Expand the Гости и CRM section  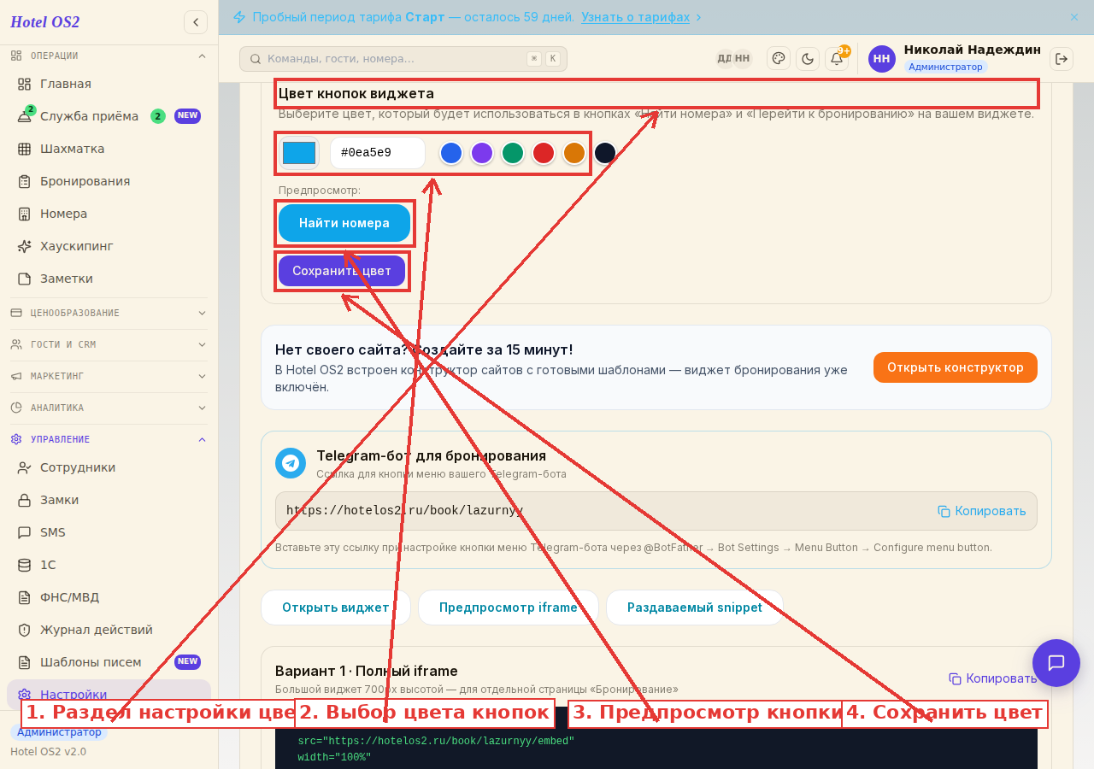tap(109, 344)
